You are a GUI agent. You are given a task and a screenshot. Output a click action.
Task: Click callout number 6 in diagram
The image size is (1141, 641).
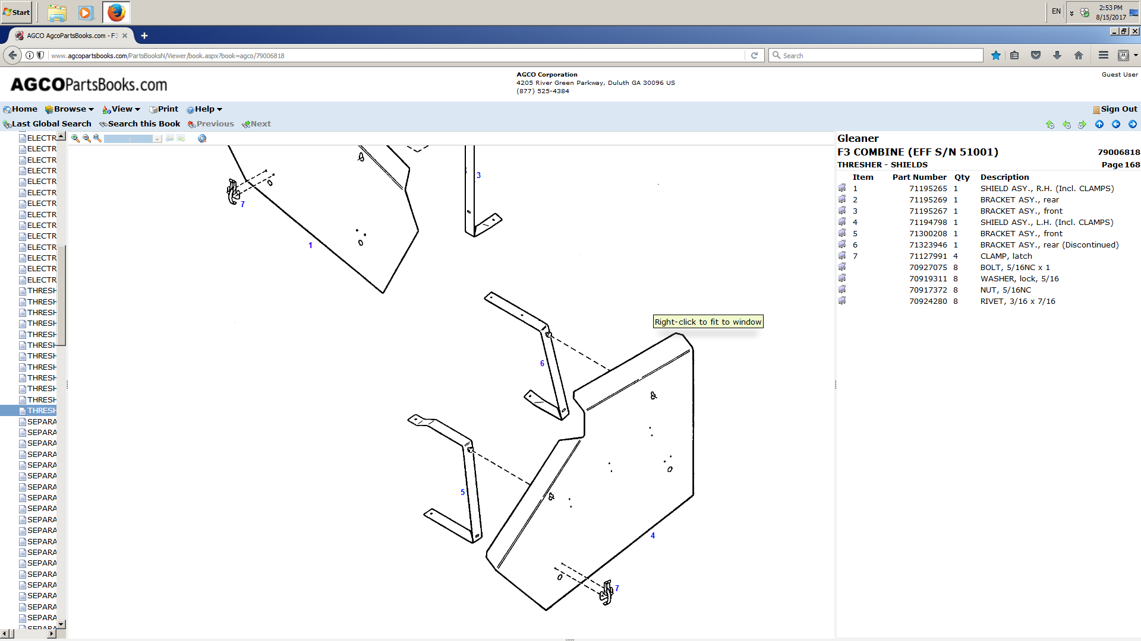tap(542, 363)
